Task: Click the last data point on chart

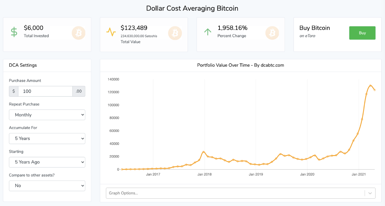Action: pyautogui.click(x=375, y=90)
